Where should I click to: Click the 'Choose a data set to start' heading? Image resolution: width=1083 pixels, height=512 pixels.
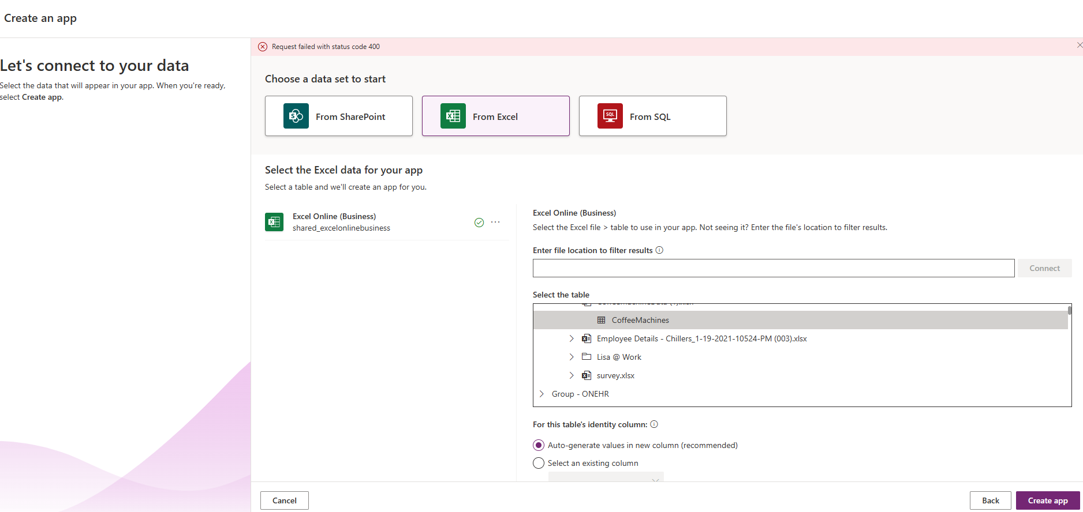click(325, 79)
